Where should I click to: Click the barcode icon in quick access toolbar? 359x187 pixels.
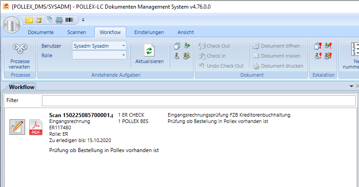pyautogui.click(x=70, y=20)
